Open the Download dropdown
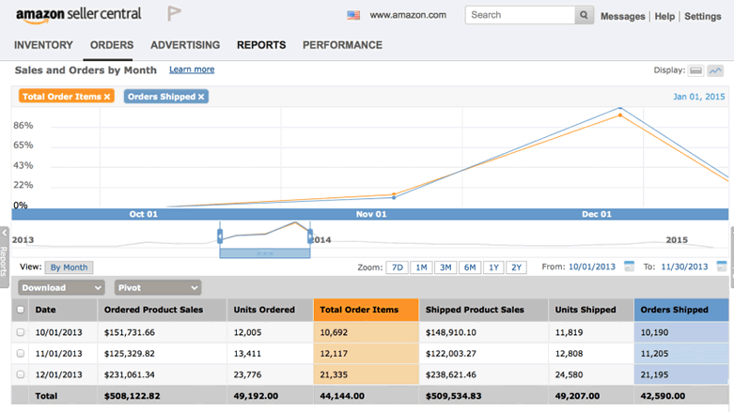 click(61, 287)
